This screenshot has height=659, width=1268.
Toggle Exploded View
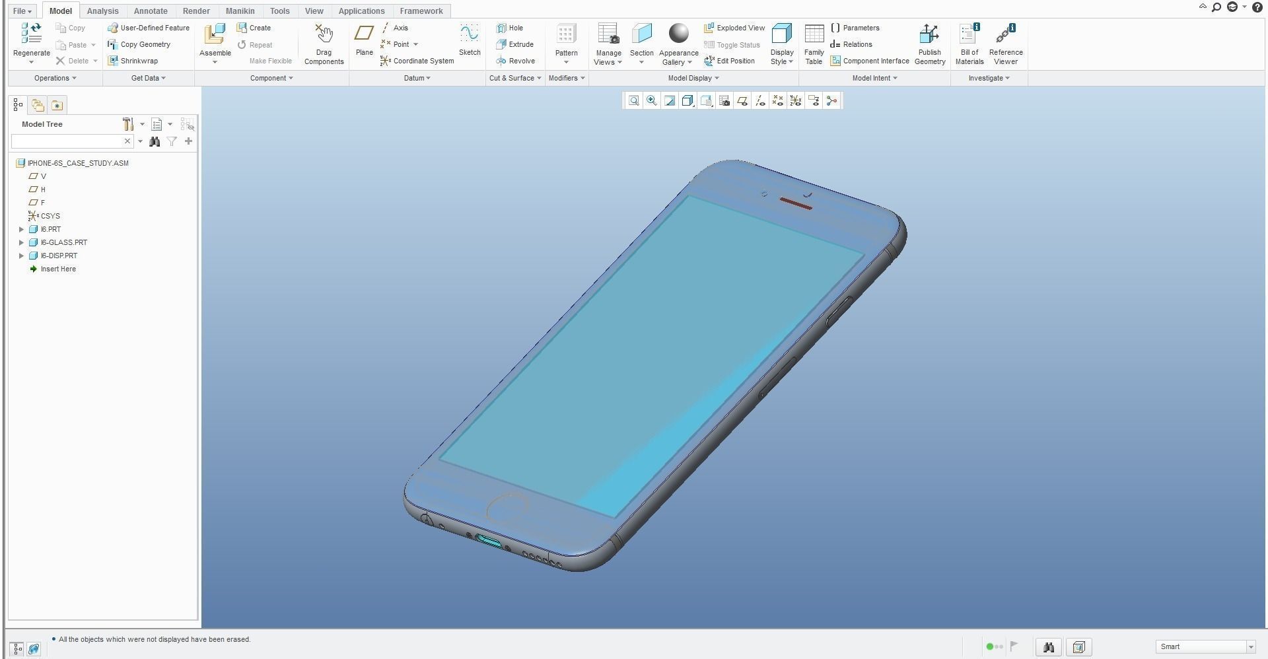pos(734,28)
